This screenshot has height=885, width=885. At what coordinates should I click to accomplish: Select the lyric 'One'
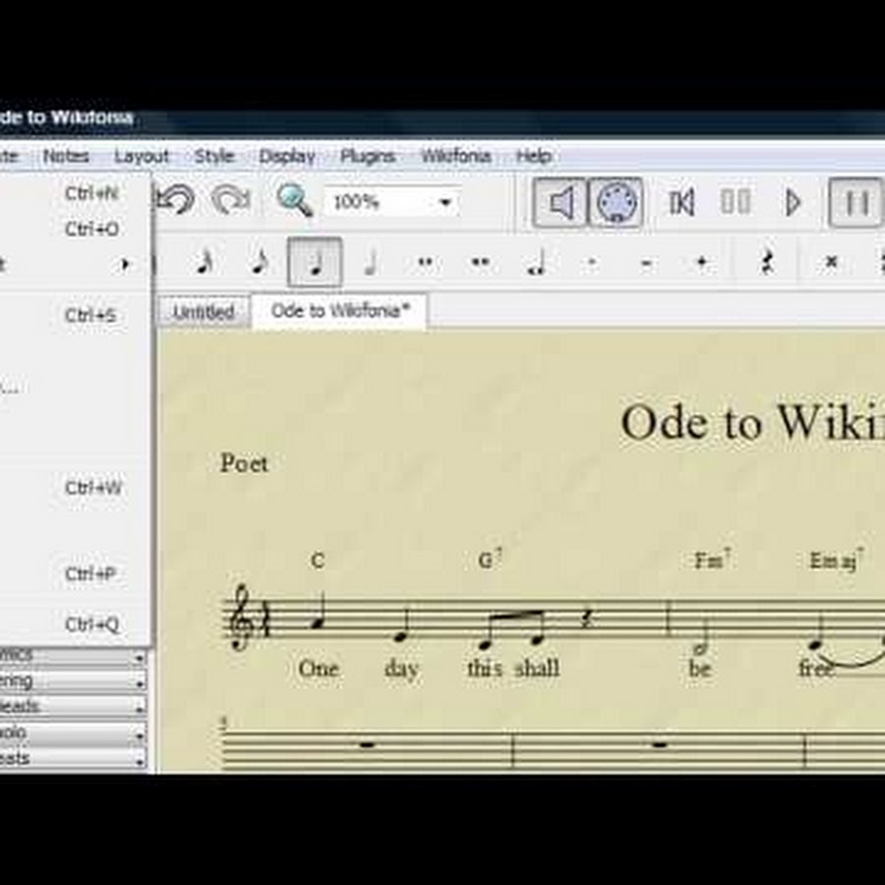(319, 669)
